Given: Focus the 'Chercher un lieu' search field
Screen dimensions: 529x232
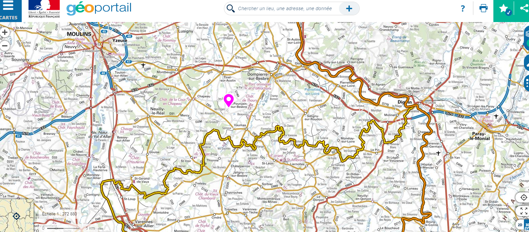Looking at the screenshot, I should (x=285, y=8).
